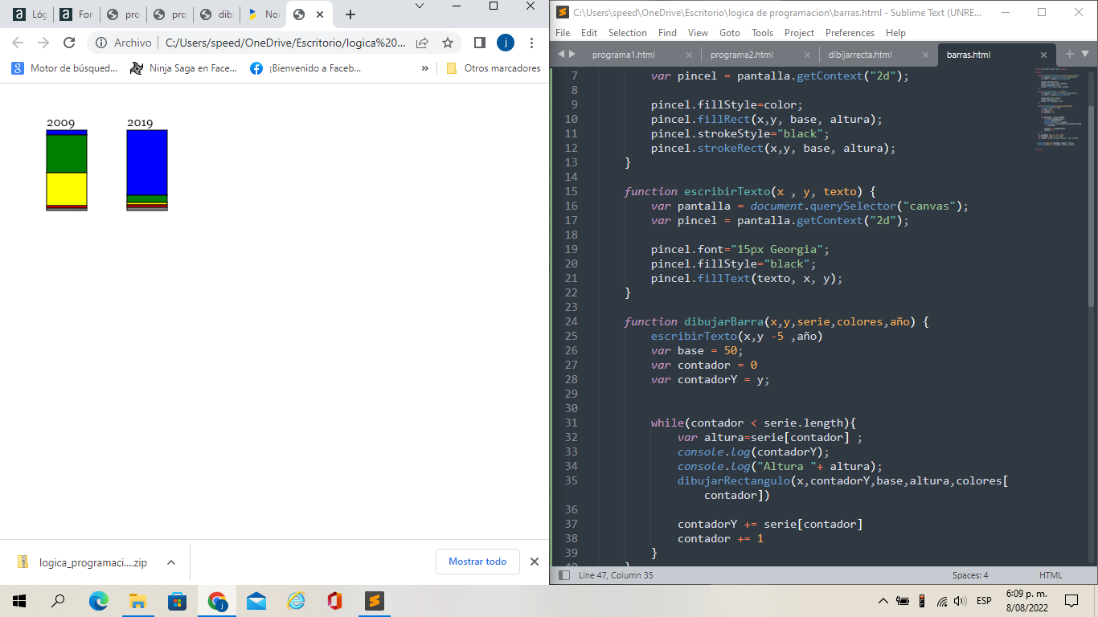Show hidden system tray icons
Screen dimensions: 1098x617
[x=883, y=600]
